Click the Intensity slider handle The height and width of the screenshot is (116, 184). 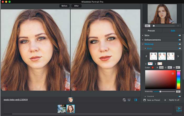(160, 92)
